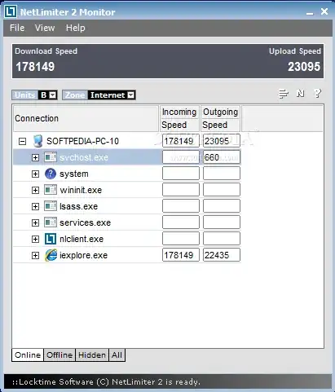The height and width of the screenshot is (392, 335).
Task: Switch to the Online tab
Action: tap(28, 355)
